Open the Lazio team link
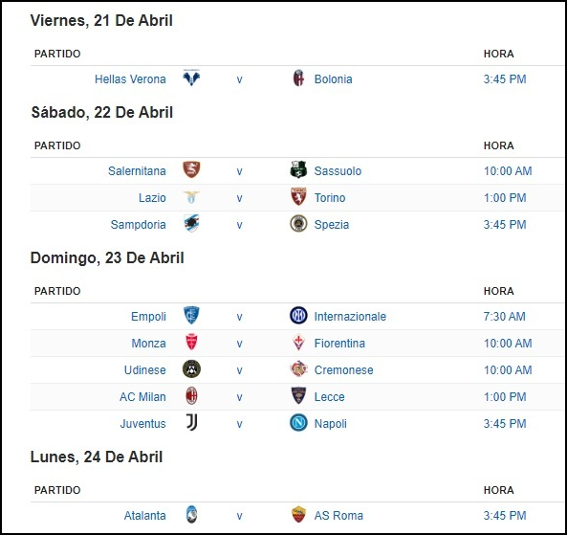Viewport: 567px width, 535px height. 152,198
